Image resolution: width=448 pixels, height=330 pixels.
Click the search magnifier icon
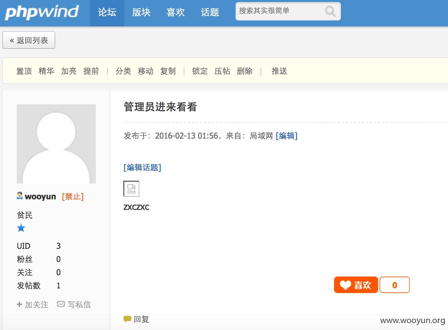click(x=330, y=11)
